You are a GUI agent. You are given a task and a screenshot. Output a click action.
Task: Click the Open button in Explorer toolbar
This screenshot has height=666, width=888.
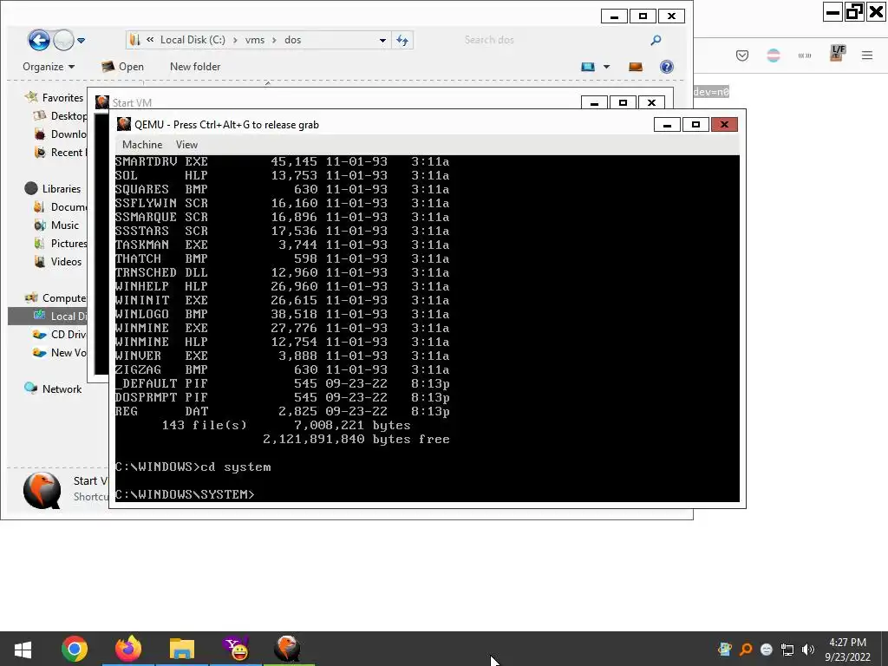coord(122,66)
